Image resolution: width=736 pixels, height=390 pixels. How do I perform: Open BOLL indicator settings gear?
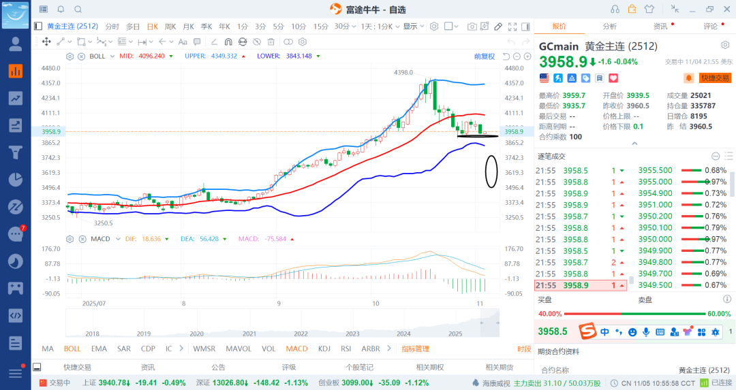click(x=70, y=56)
